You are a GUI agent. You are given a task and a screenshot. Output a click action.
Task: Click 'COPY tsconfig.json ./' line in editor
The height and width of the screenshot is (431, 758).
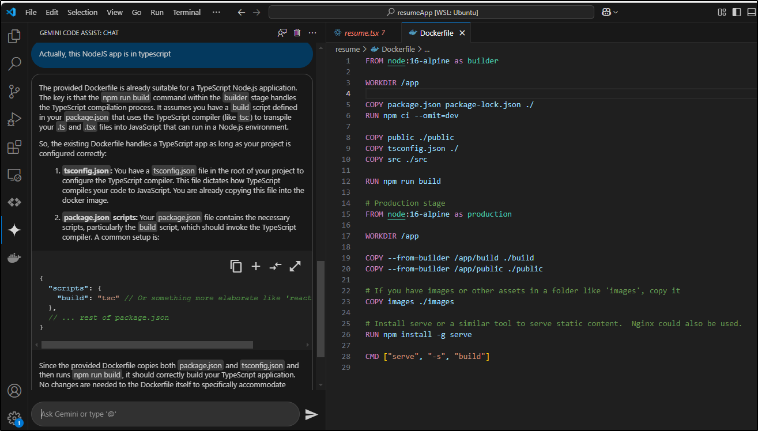(412, 148)
